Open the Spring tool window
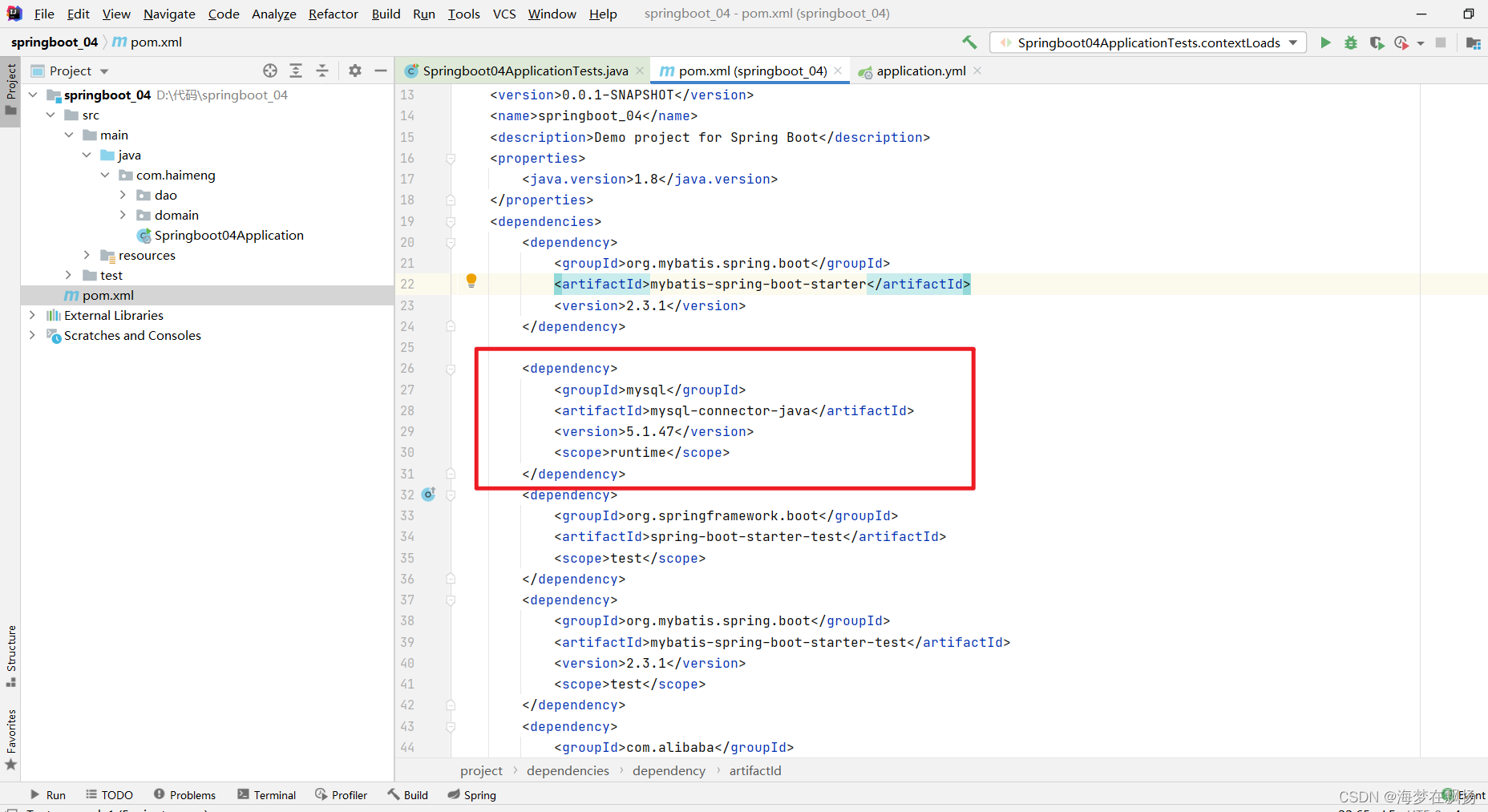Viewport: 1488px width, 812px height. [472, 795]
